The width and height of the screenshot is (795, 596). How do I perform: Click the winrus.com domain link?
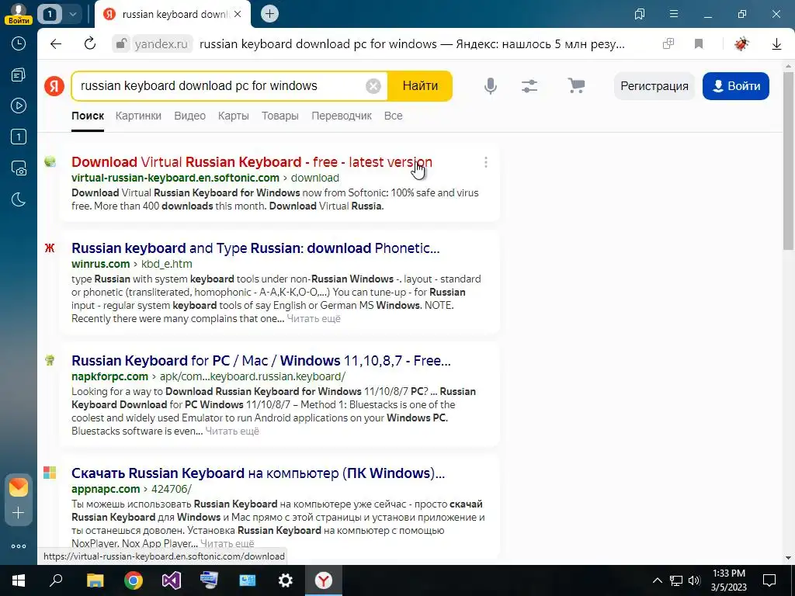tap(100, 264)
